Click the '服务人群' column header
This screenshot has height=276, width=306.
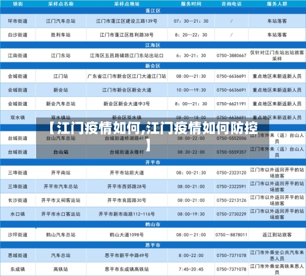[277, 4]
